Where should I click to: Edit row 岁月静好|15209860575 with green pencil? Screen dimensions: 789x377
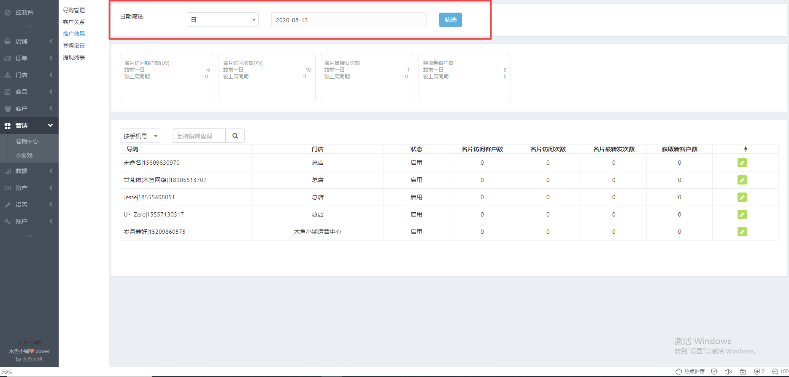point(742,232)
